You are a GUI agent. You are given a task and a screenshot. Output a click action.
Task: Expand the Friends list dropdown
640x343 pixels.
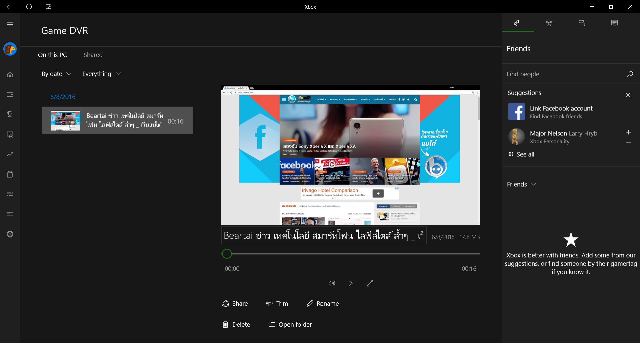pyautogui.click(x=521, y=184)
